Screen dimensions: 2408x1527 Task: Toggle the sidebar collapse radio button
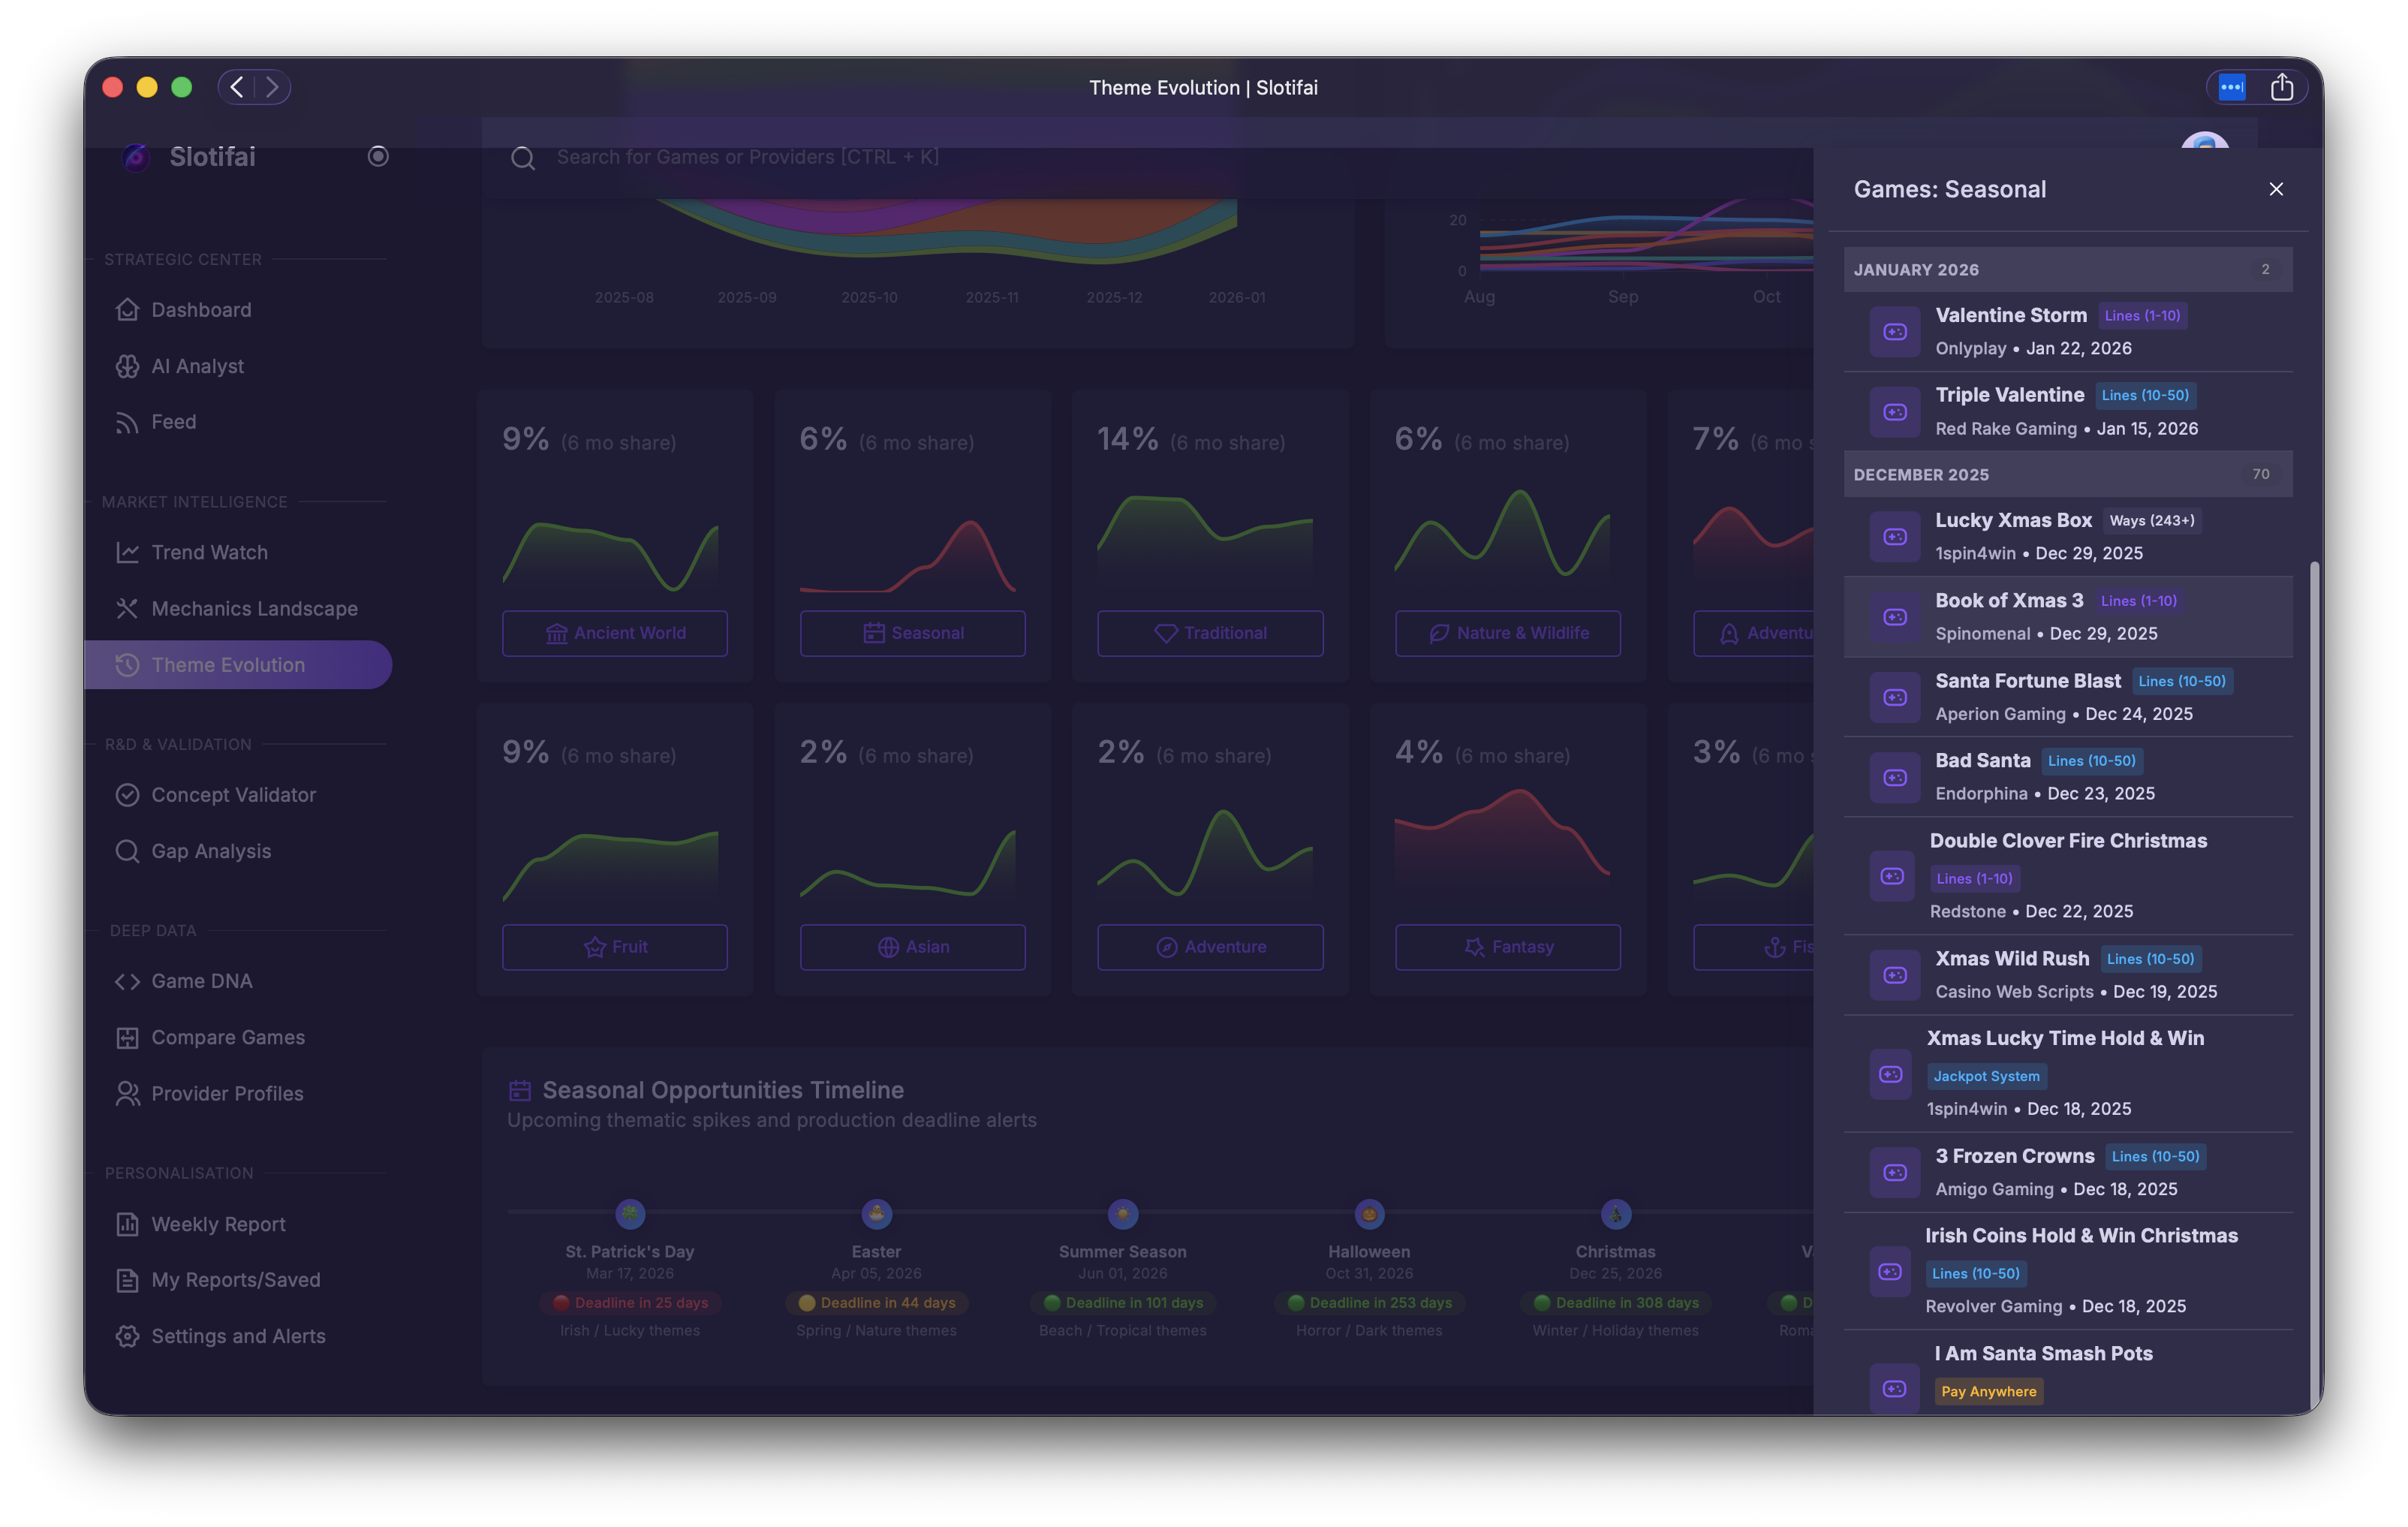pyautogui.click(x=378, y=156)
